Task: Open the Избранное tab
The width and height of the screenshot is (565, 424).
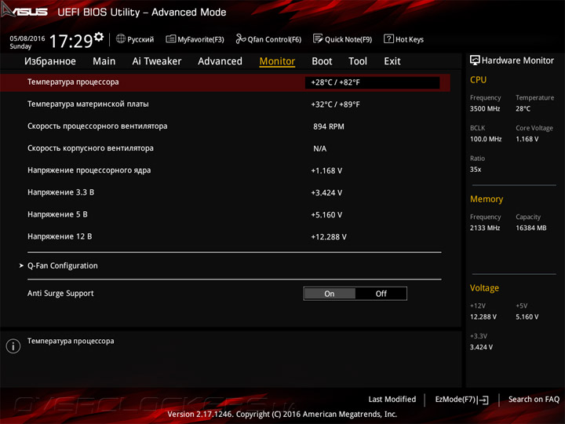Action: [x=50, y=61]
